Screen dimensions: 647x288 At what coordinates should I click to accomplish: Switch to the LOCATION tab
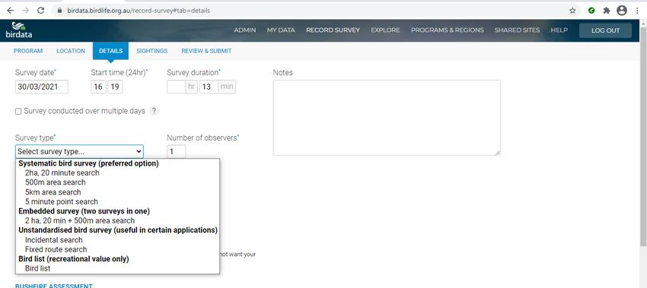click(x=71, y=51)
